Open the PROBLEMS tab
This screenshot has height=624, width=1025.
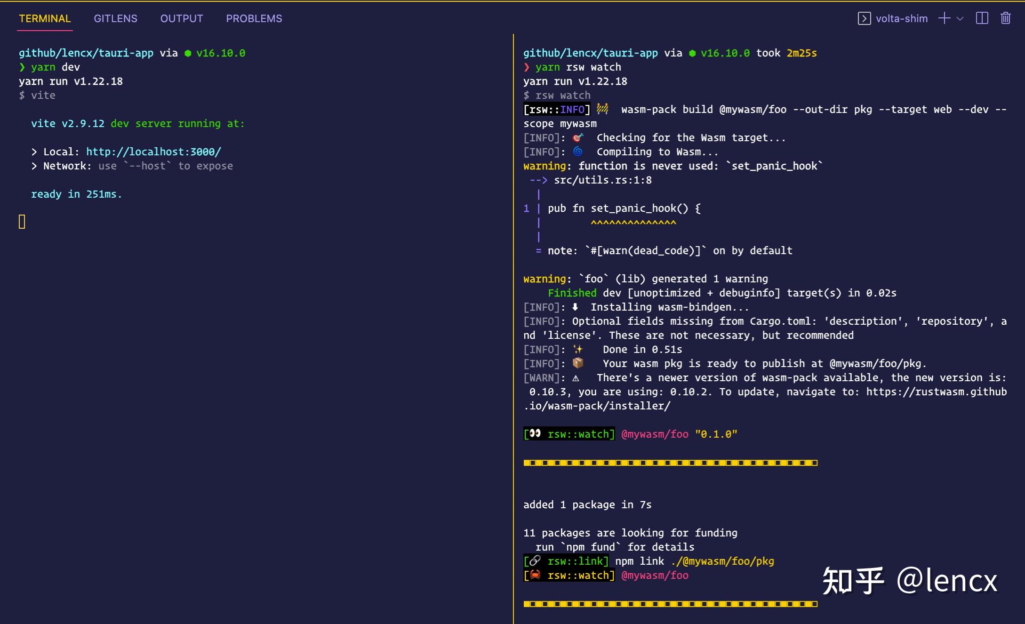(x=254, y=18)
